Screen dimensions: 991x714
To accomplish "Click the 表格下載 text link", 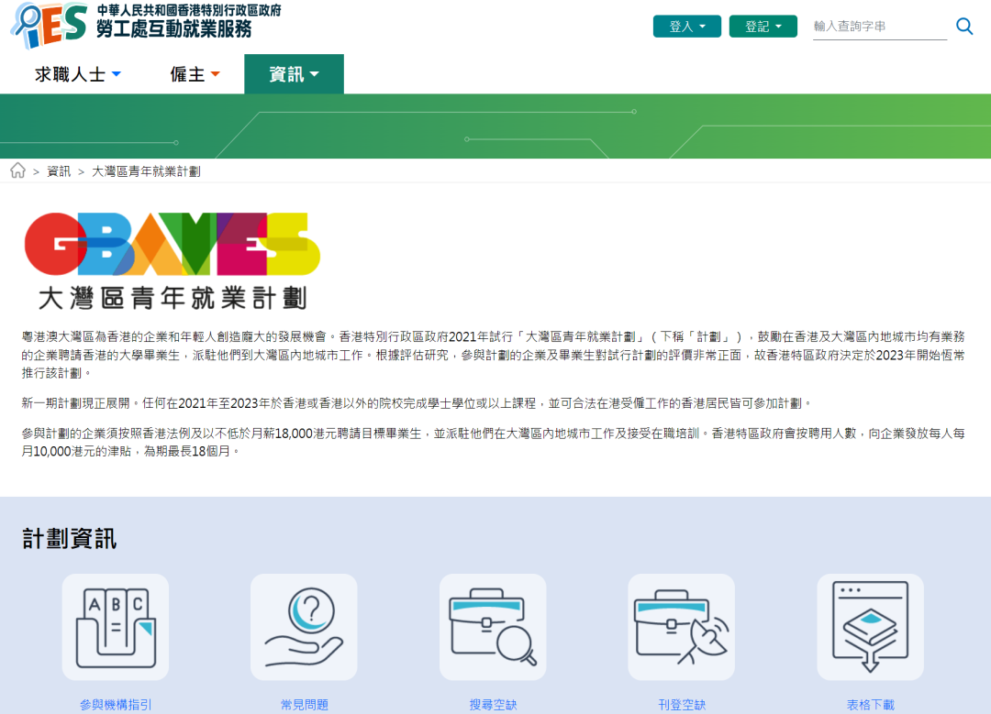I will pos(870,705).
